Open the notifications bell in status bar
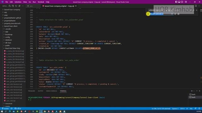The width and height of the screenshot is (202, 113). pyautogui.click(x=199, y=109)
